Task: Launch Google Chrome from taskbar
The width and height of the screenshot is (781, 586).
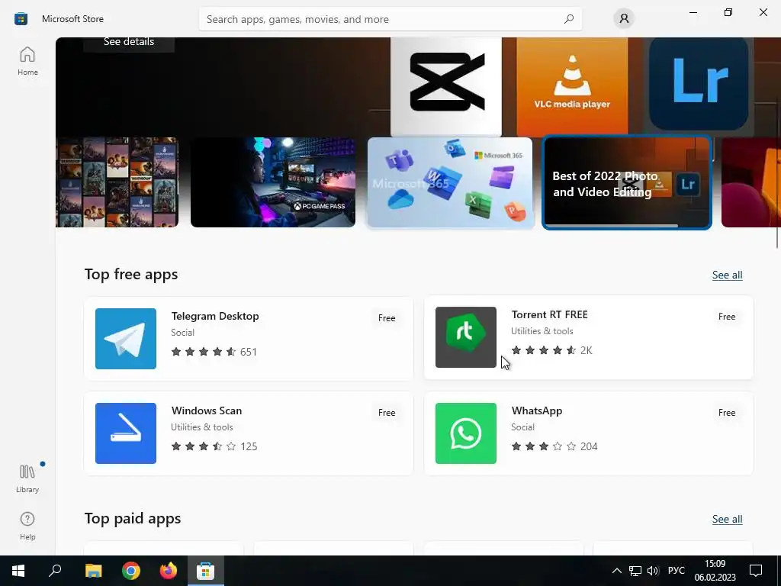Action: pyautogui.click(x=131, y=571)
